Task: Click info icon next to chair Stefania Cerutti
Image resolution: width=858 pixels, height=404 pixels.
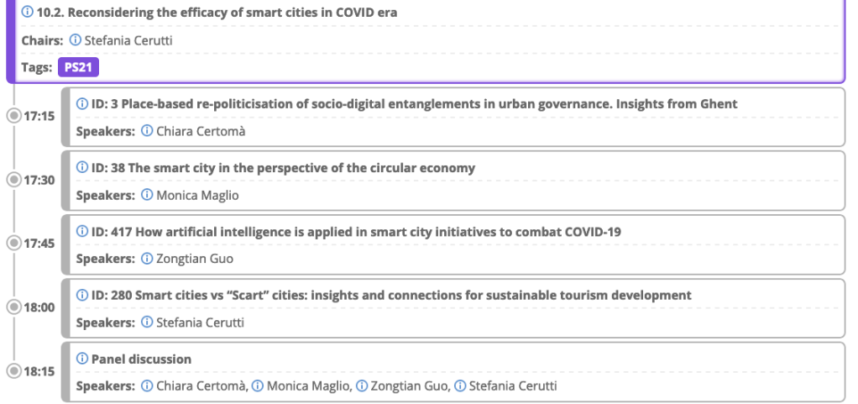Action: click(76, 39)
